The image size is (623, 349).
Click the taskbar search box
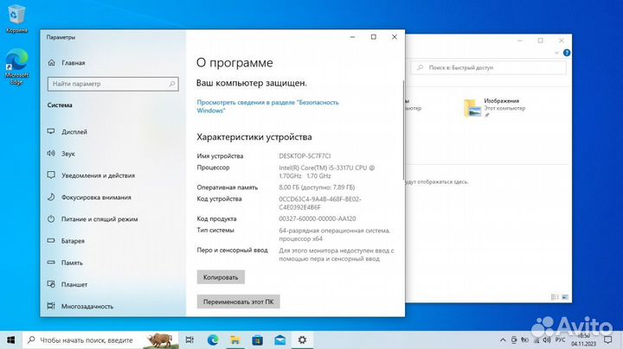(x=100, y=339)
